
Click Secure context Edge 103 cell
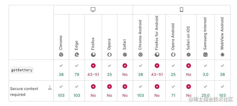(x=77, y=91)
